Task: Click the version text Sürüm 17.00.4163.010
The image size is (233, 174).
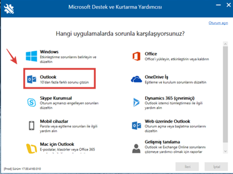Action: (x=27, y=169)
